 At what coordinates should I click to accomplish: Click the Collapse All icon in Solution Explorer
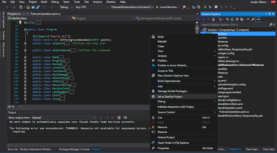(237, 19)
